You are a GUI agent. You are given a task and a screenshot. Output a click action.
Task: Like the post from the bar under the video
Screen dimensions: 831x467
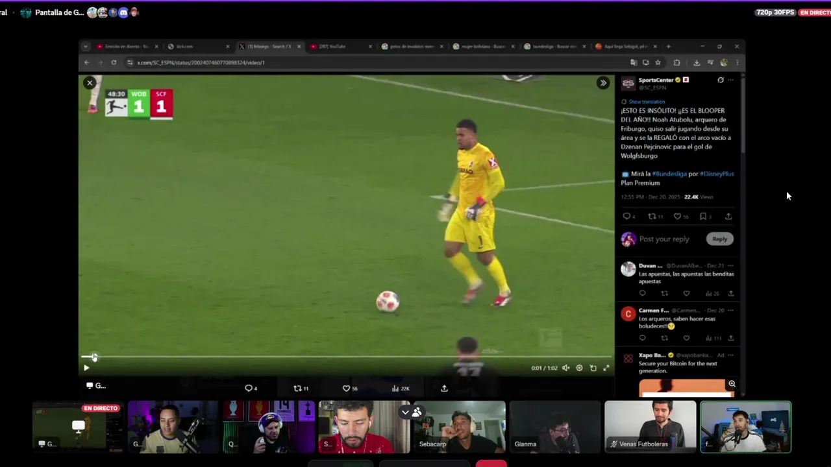(350, 388)
